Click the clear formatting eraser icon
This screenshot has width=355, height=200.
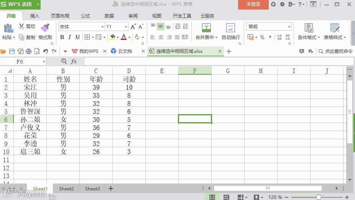[x=137, y=37]
